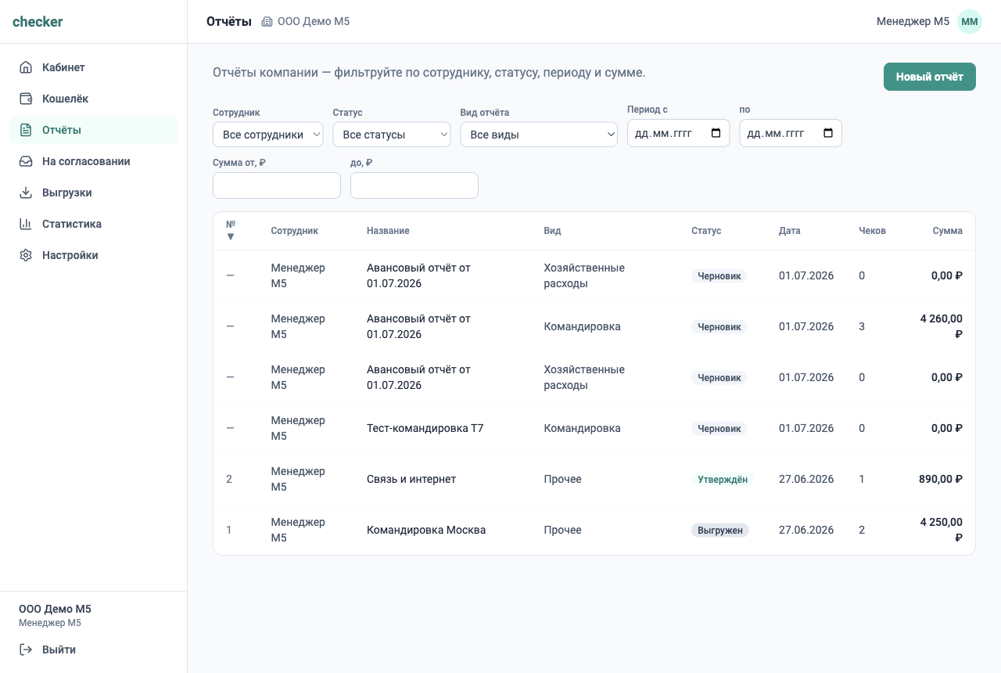Click the ООО Демо М5 company label in the header

coord(314,22)
